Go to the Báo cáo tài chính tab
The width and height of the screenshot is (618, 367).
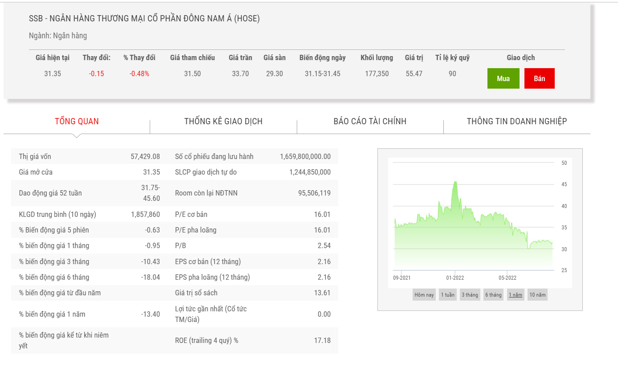click(370, 121)
